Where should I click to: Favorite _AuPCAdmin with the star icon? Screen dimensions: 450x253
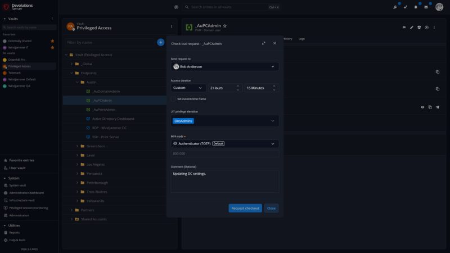tap(224, 26)
